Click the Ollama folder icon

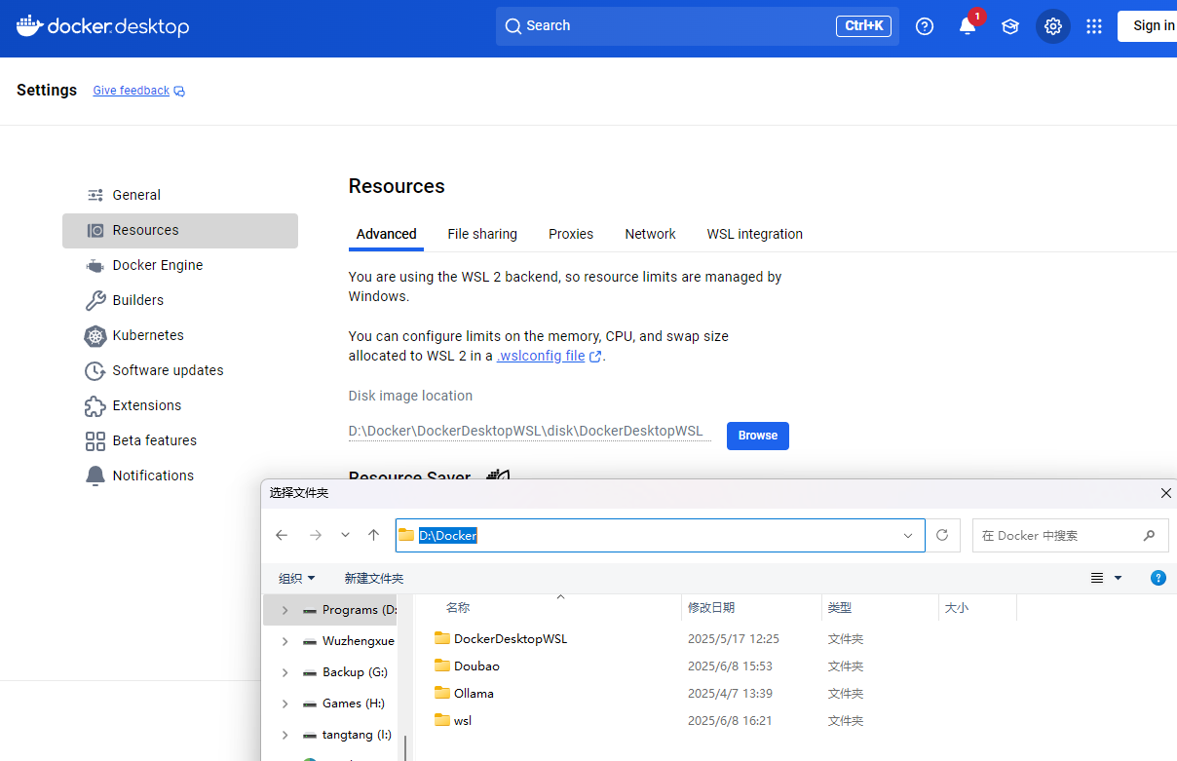coord(442,693)
